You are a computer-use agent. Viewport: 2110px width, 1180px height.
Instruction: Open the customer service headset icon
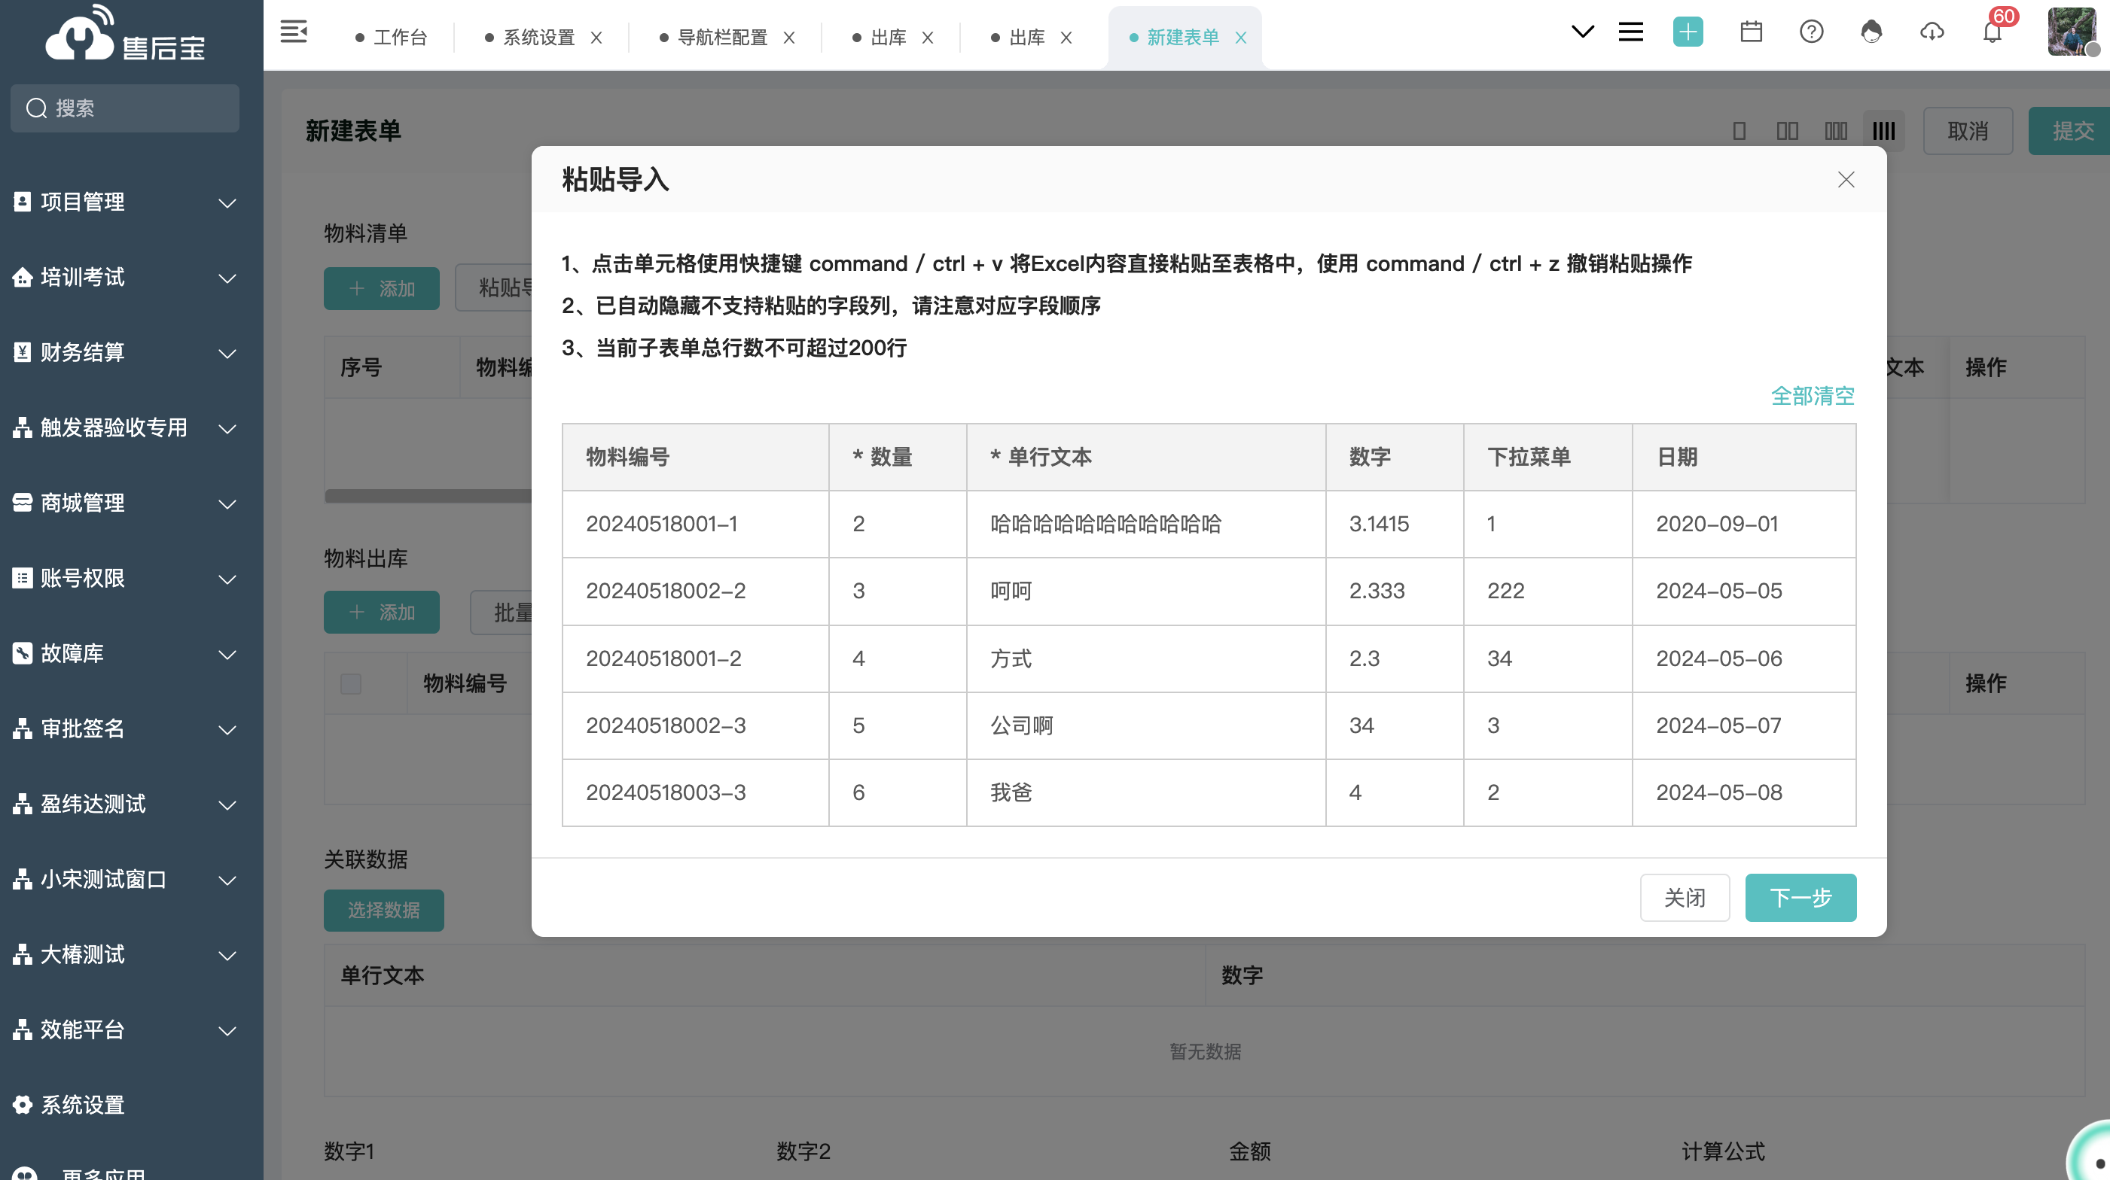pos(1871,32)
